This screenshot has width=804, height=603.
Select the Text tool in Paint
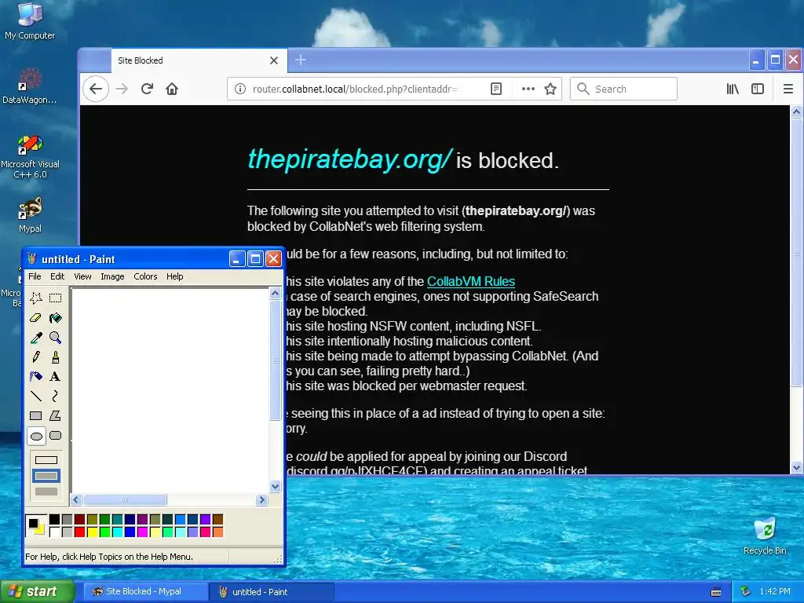tap(56, 376)
